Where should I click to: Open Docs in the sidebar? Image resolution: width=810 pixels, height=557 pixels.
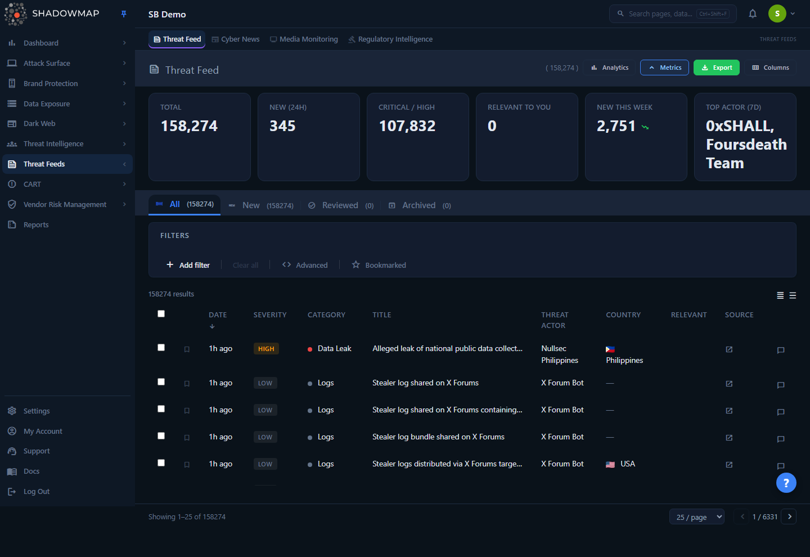tap(67, 471)
